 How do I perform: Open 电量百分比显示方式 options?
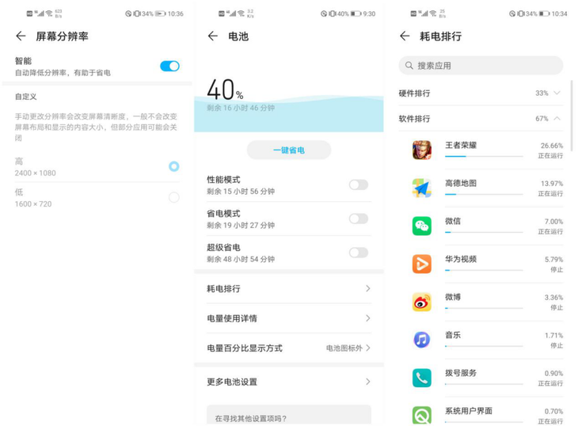click(289, 348)
